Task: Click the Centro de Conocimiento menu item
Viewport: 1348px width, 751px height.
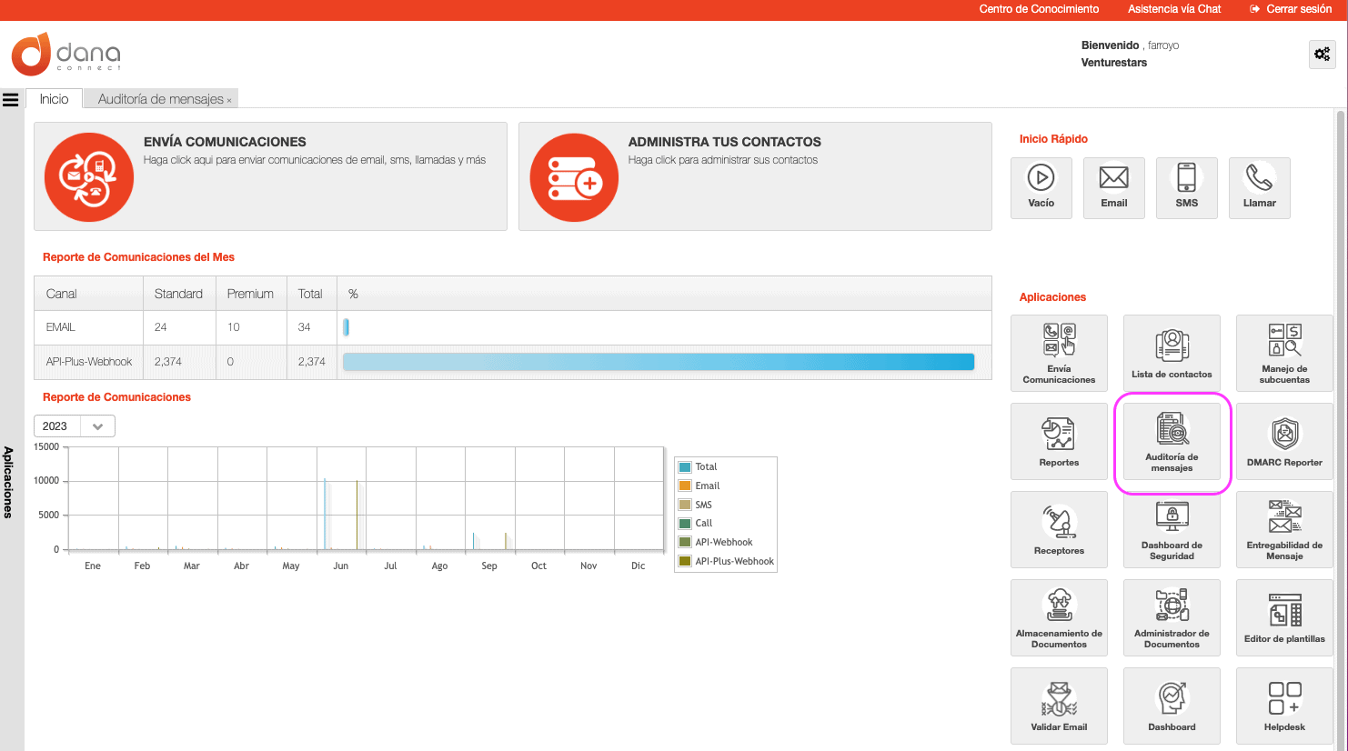Action: [x=1039, y=8]
